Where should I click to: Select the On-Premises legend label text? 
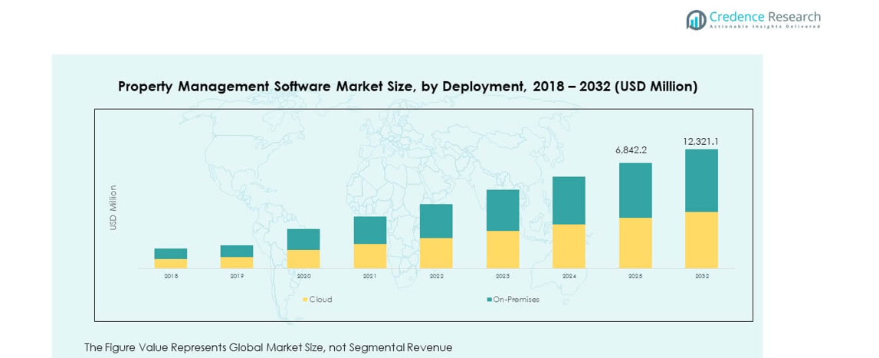[516, 300]
